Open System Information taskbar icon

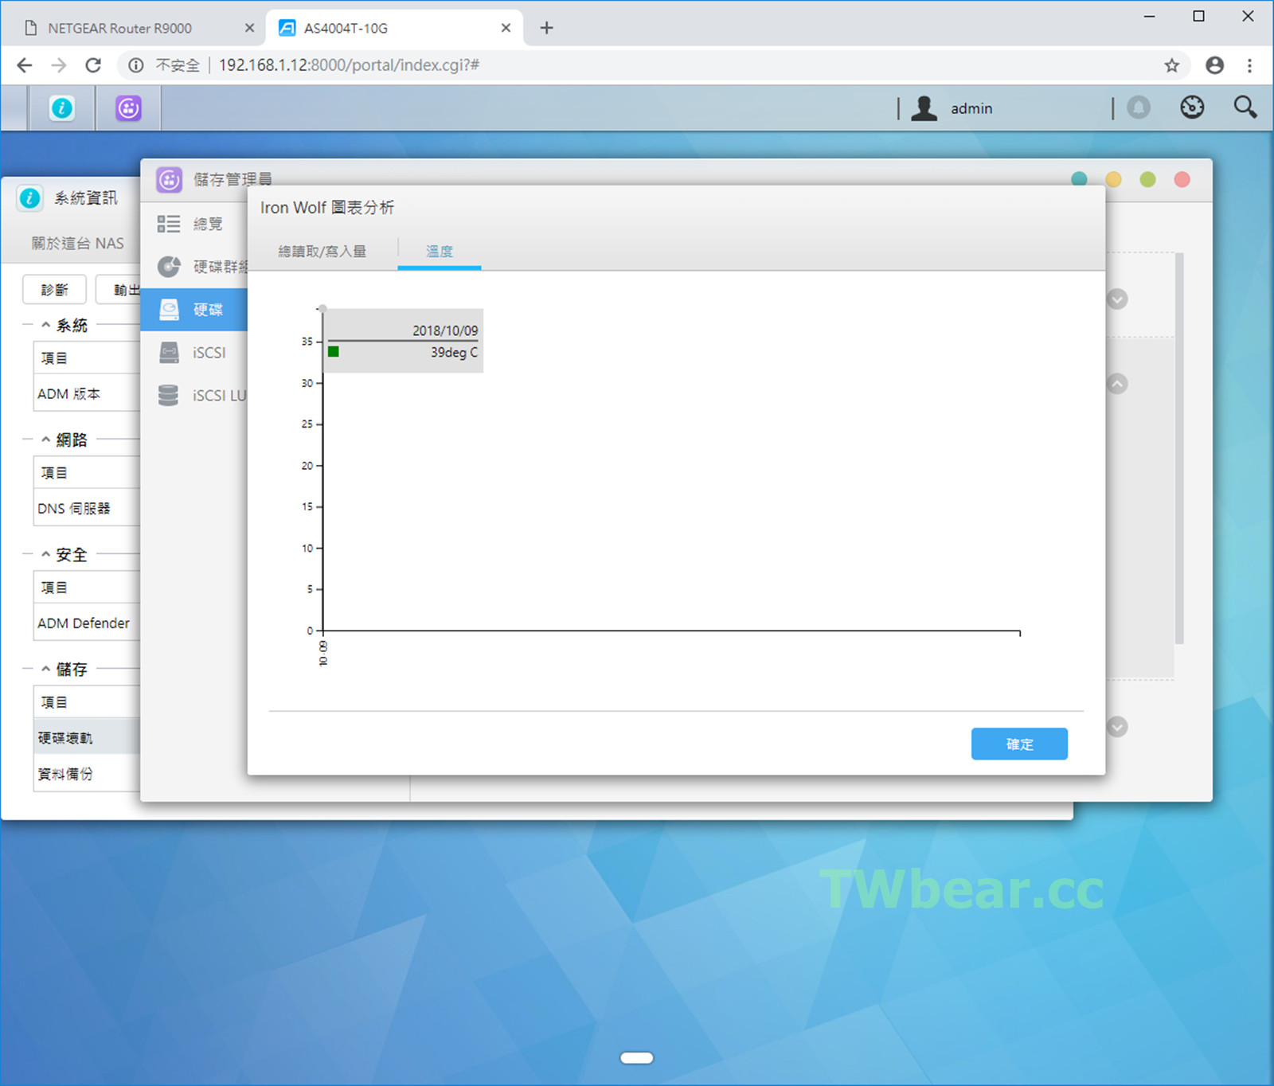coord(62,108)
